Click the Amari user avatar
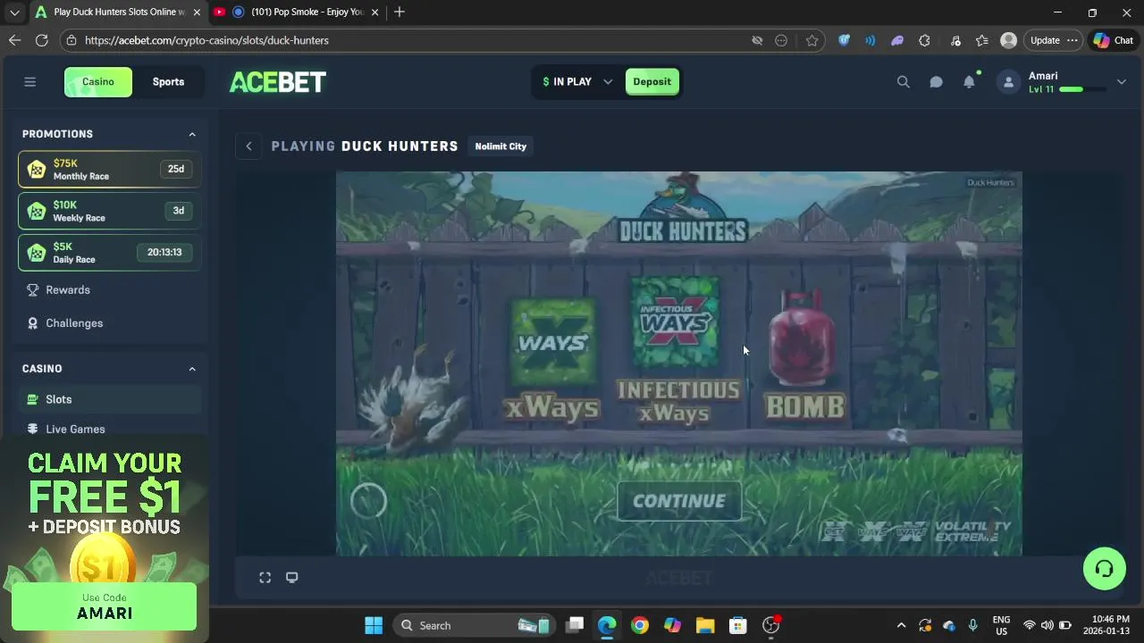1144x643 pixels. coord(1008,82)
